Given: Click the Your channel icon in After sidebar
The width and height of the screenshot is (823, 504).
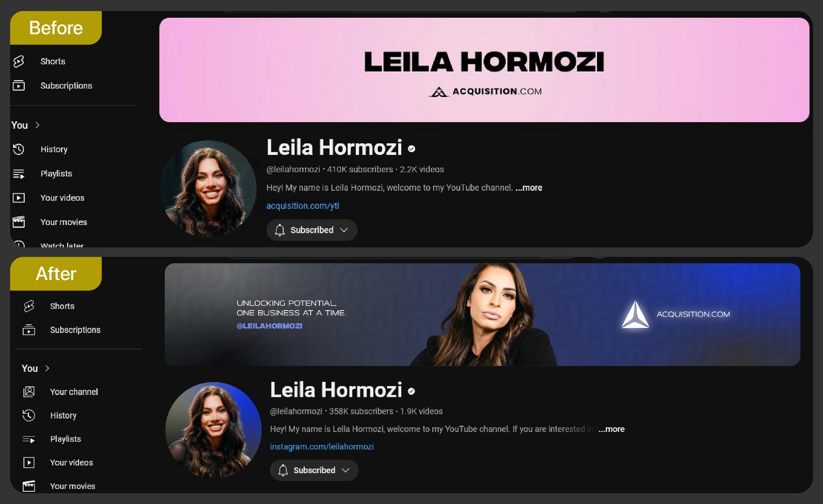Looking at the screenshot, I should click(29, 392).
